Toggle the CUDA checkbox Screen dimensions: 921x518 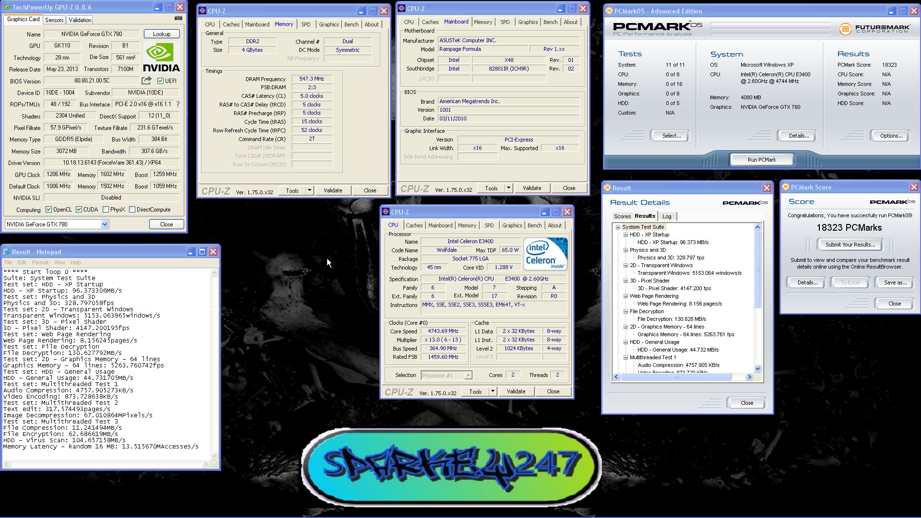click(79, 210)
